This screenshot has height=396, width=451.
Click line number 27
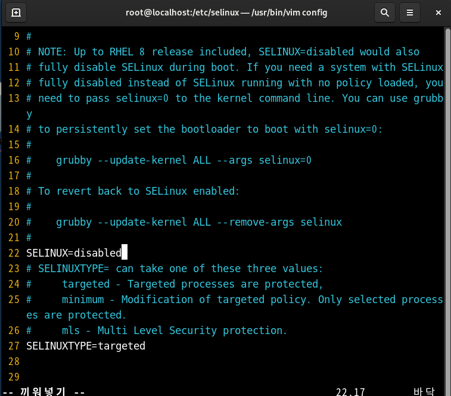(14, 346)
